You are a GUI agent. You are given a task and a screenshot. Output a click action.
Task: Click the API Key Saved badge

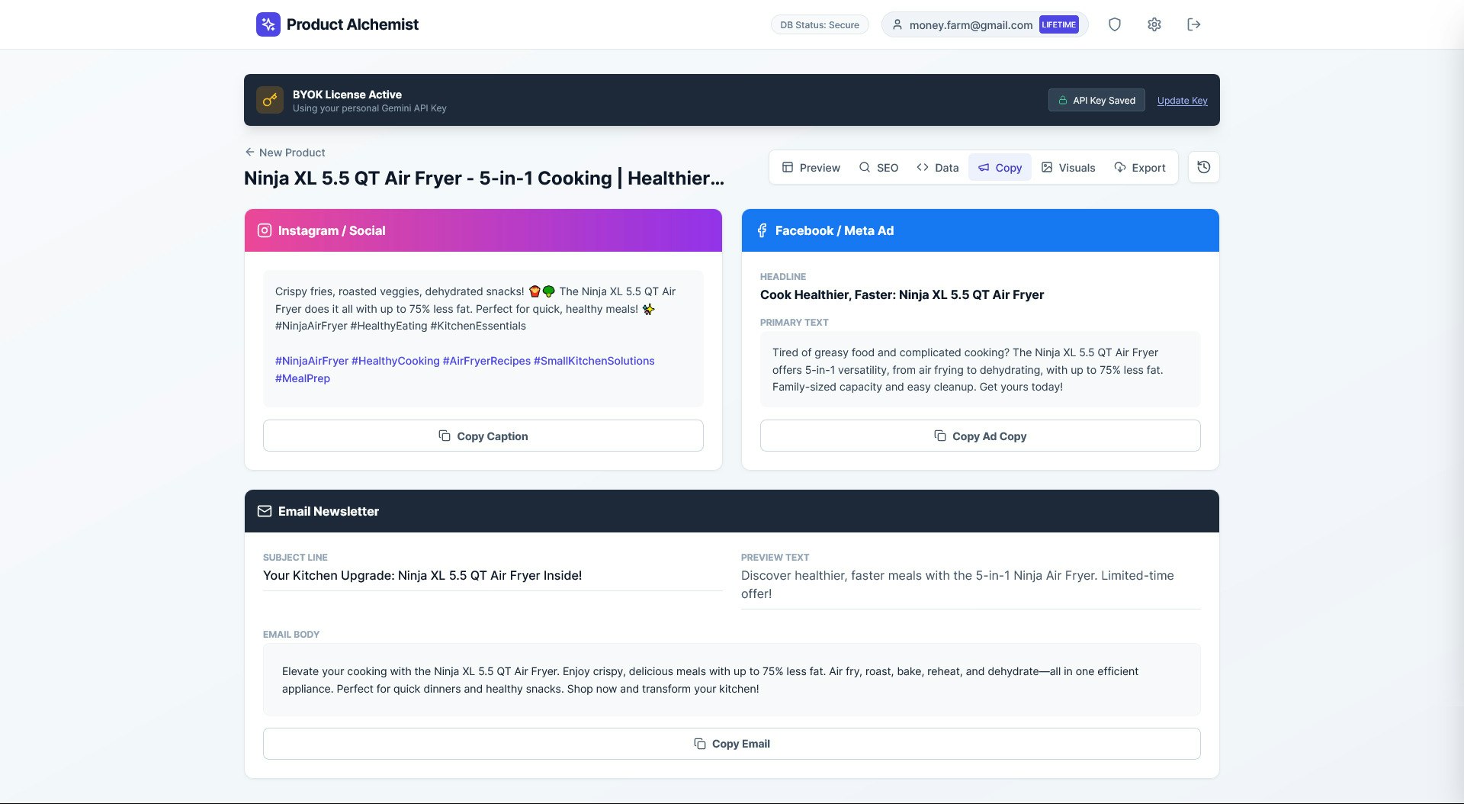(x=1096, y=100)
